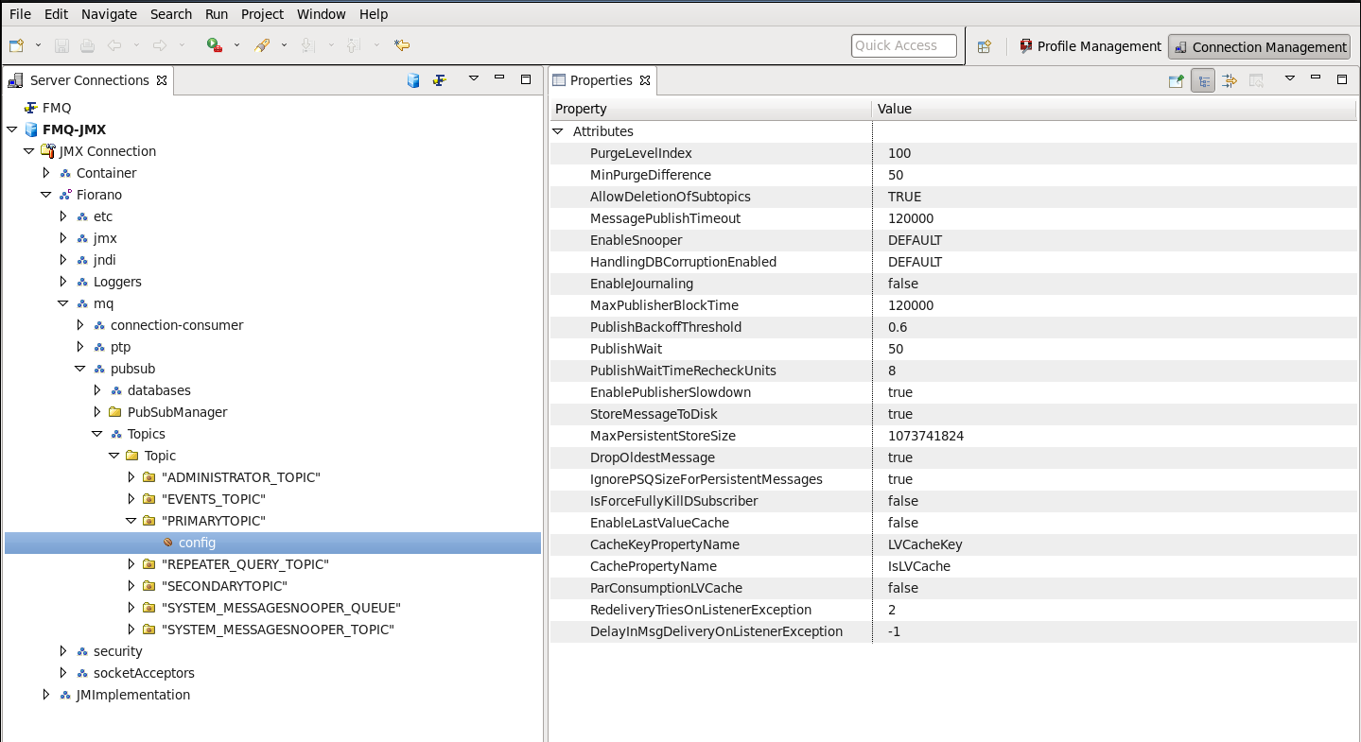
Task: Collapse the Fiorano node
Action: click(x=46, y=195)
